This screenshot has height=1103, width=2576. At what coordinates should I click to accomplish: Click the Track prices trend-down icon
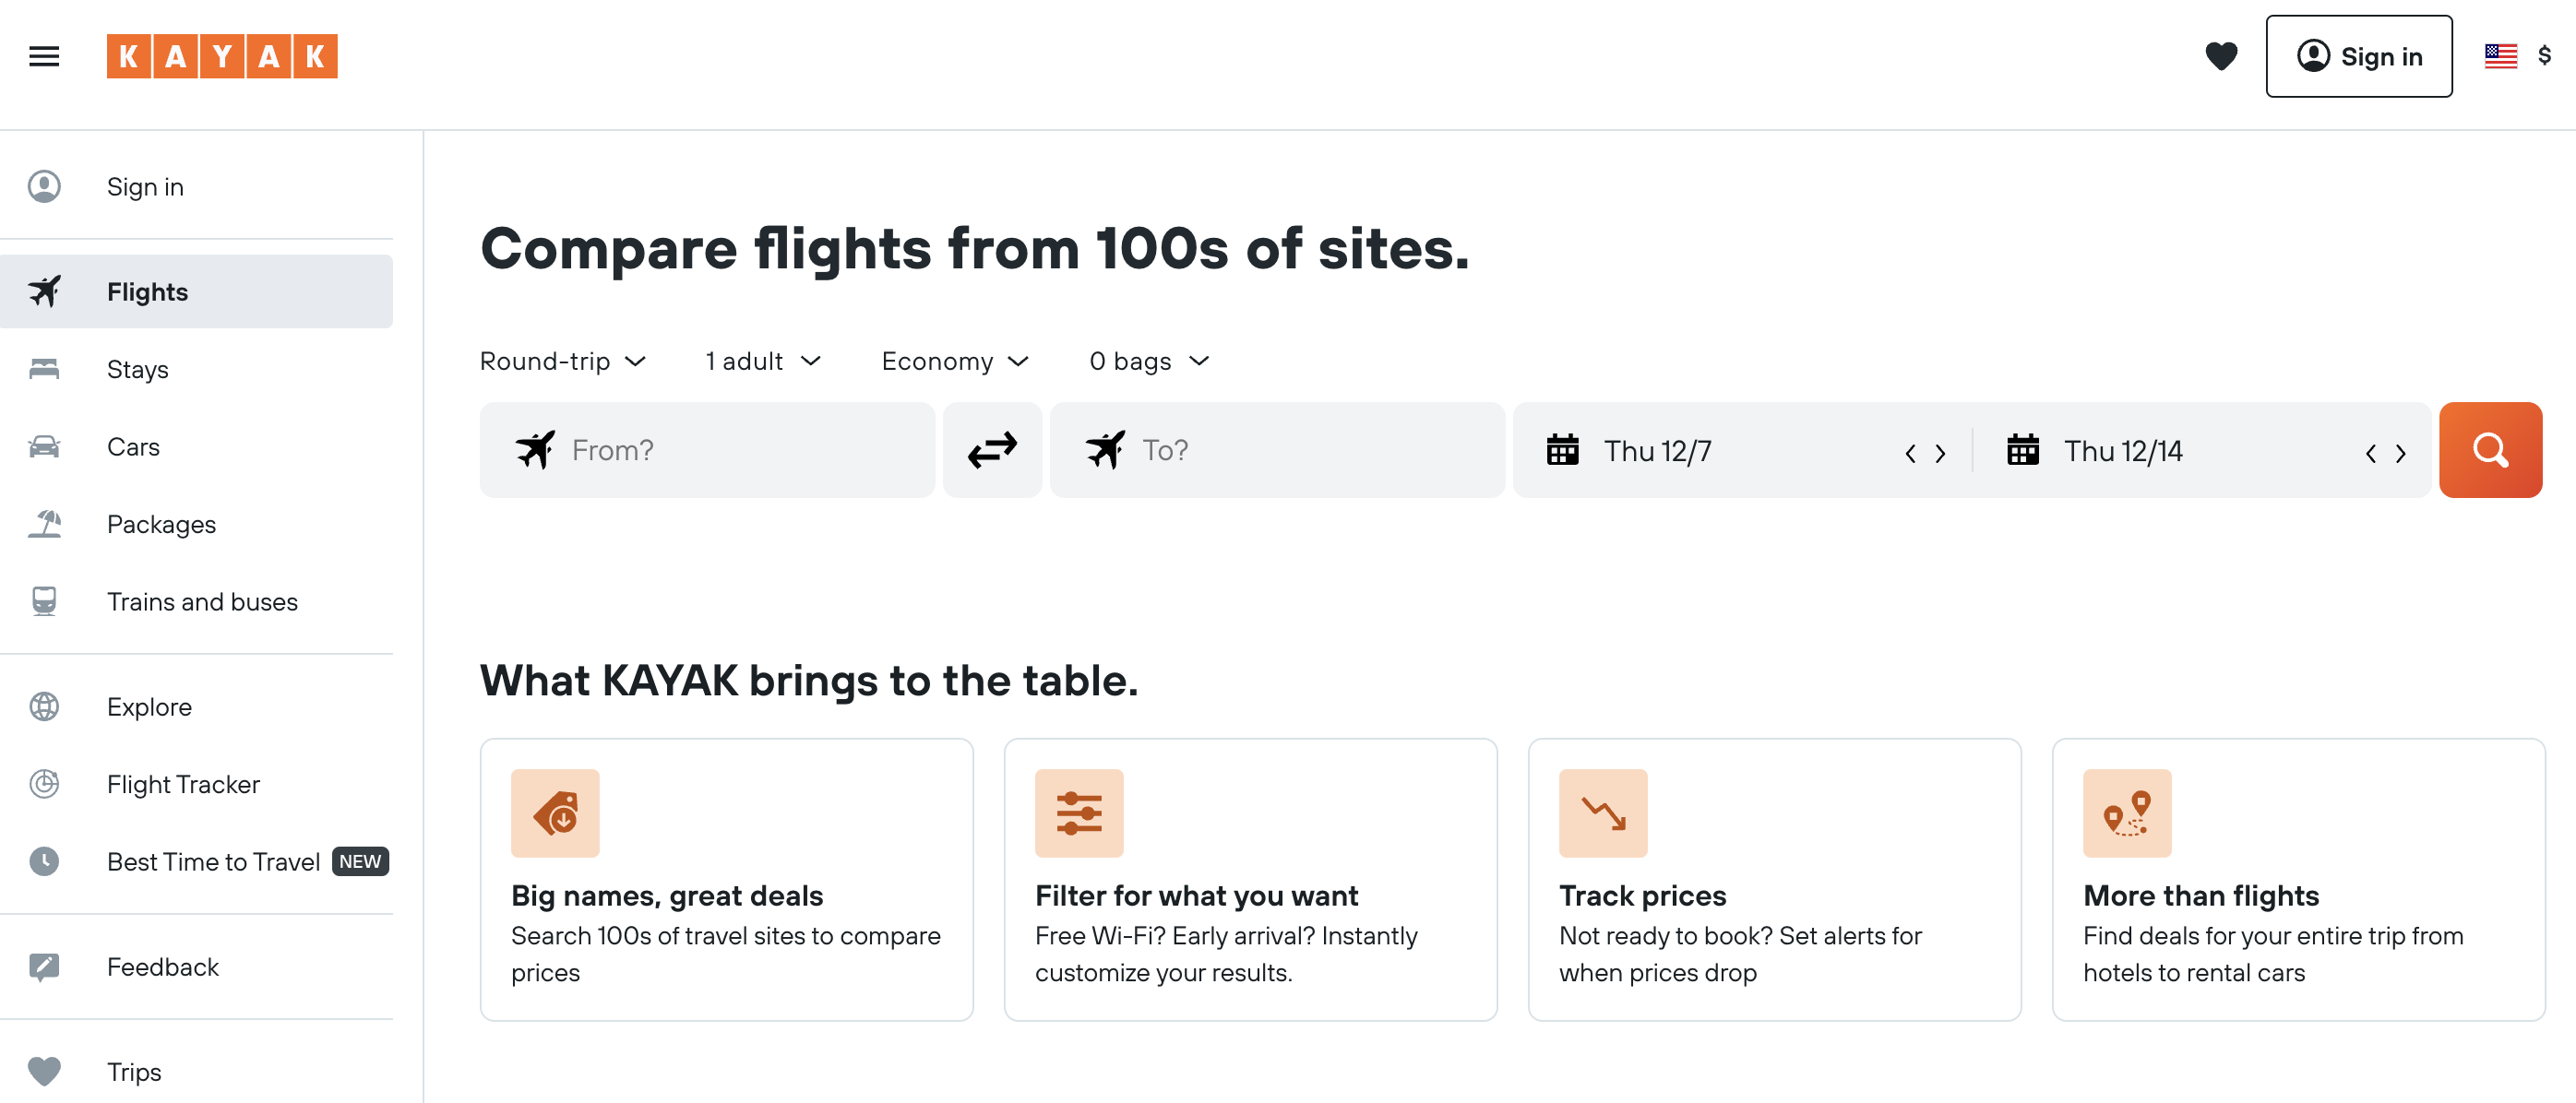(1603, 812)
